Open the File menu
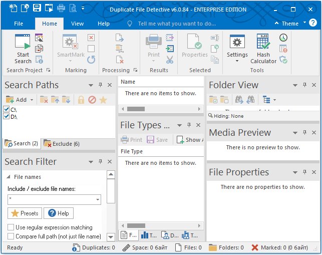This screenshot has height=255, width=322. 19,24
